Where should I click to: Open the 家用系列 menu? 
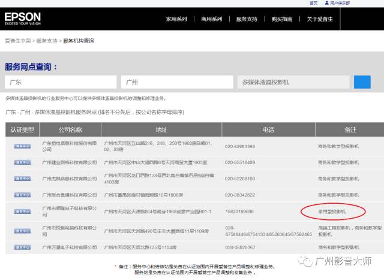(176, 19)
